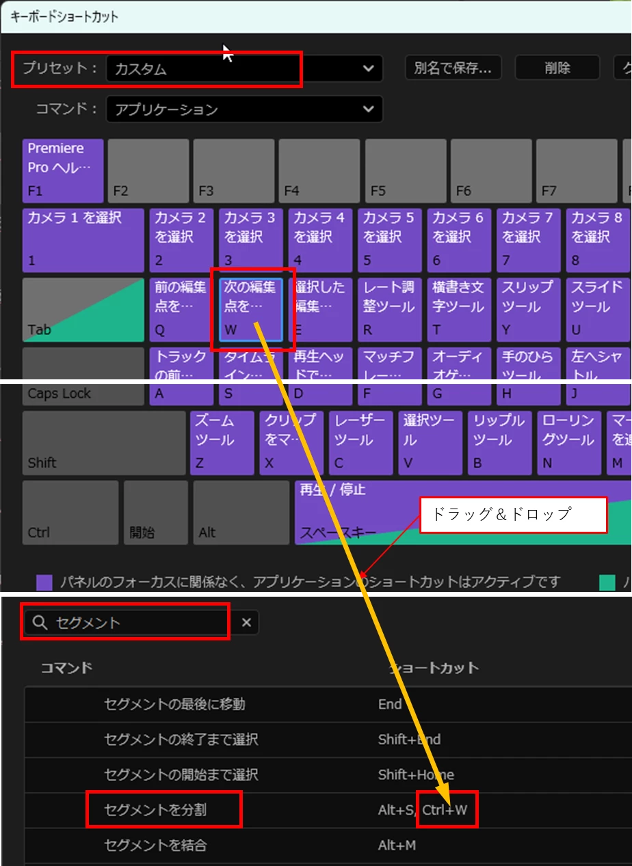Select the V key 選択ツール
632x866 pixels.
click(x=430, y=443)
